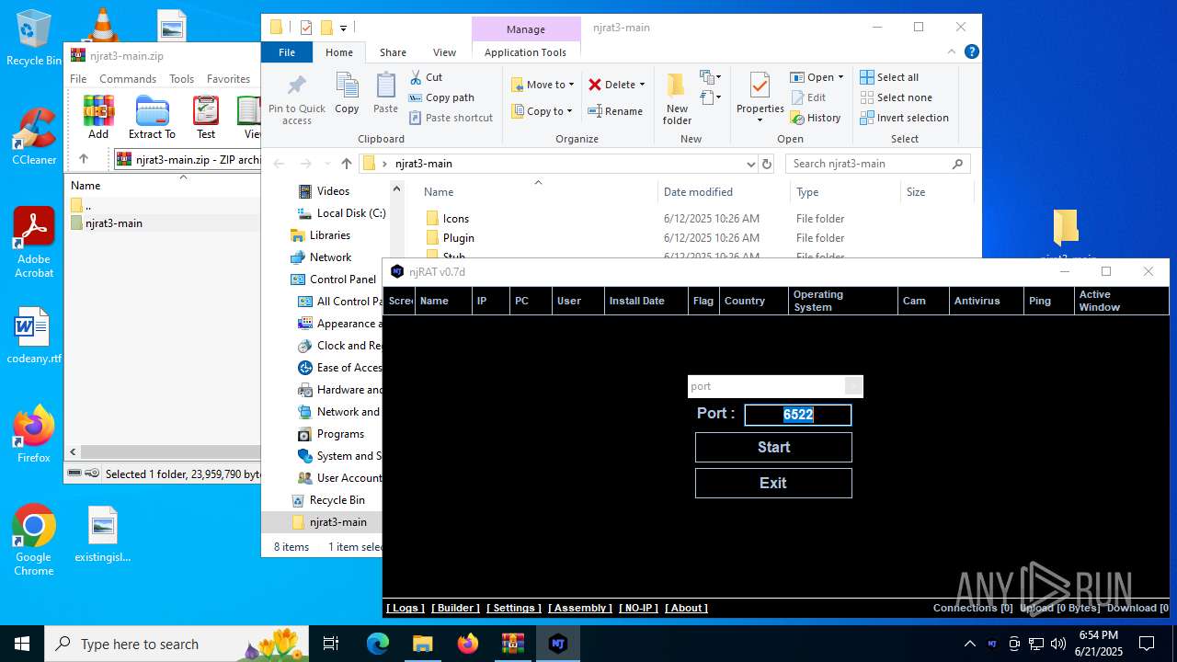
Task: Click the Country column header
Action: coord(753,301)
